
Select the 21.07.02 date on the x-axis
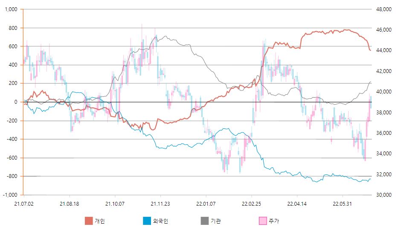[23, 204]
